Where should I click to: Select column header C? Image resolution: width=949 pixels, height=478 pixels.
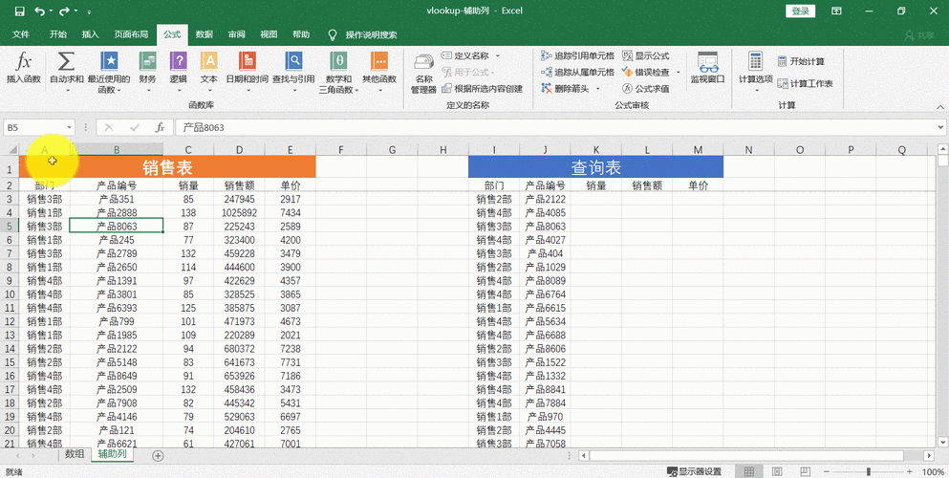point(188,149)
